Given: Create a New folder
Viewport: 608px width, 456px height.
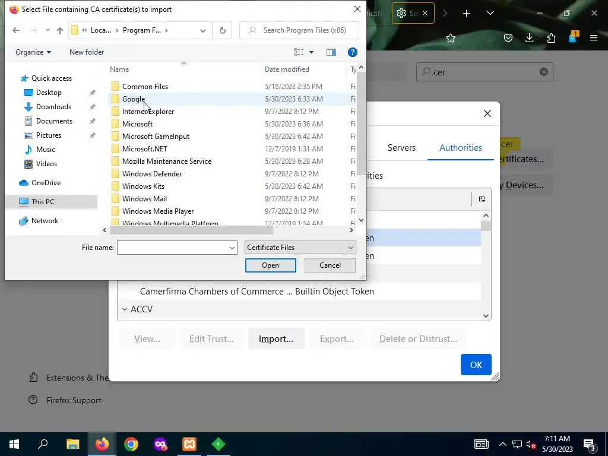Looking at the screenshot, I should pyautogui.click(x=87, y=52).
